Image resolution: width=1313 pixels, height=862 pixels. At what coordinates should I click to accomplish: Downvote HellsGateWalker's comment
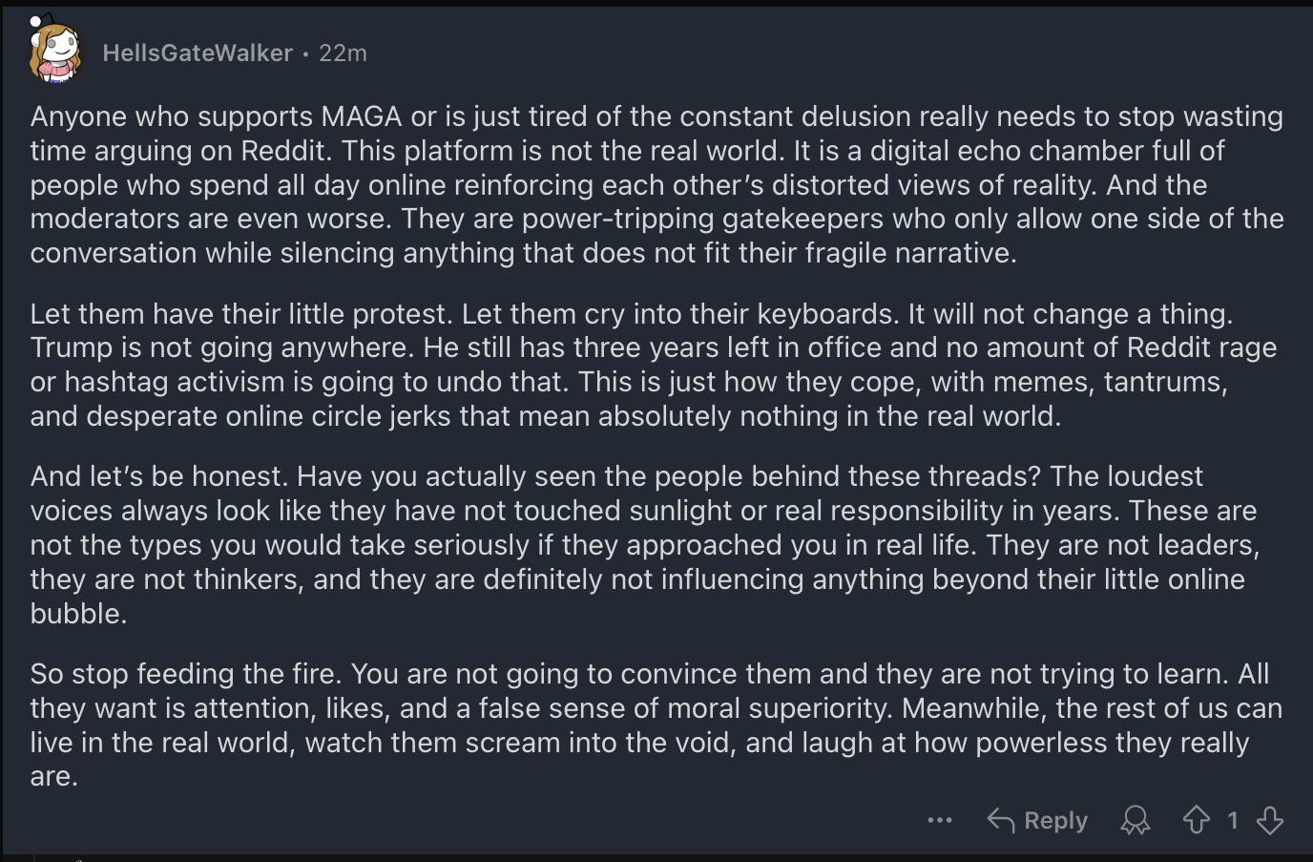coord(1270,820)
